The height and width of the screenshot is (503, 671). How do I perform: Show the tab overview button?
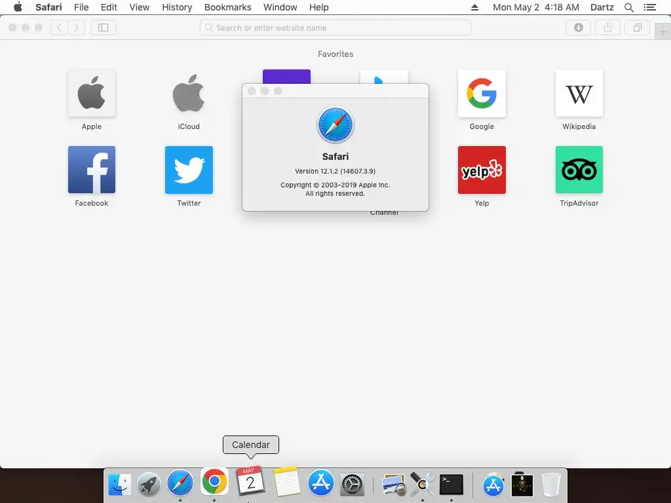click(637, 28)
